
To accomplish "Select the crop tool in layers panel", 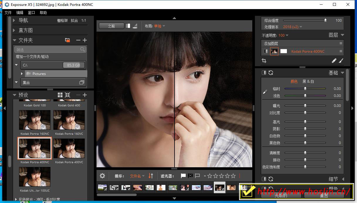I will pos(264,61).
